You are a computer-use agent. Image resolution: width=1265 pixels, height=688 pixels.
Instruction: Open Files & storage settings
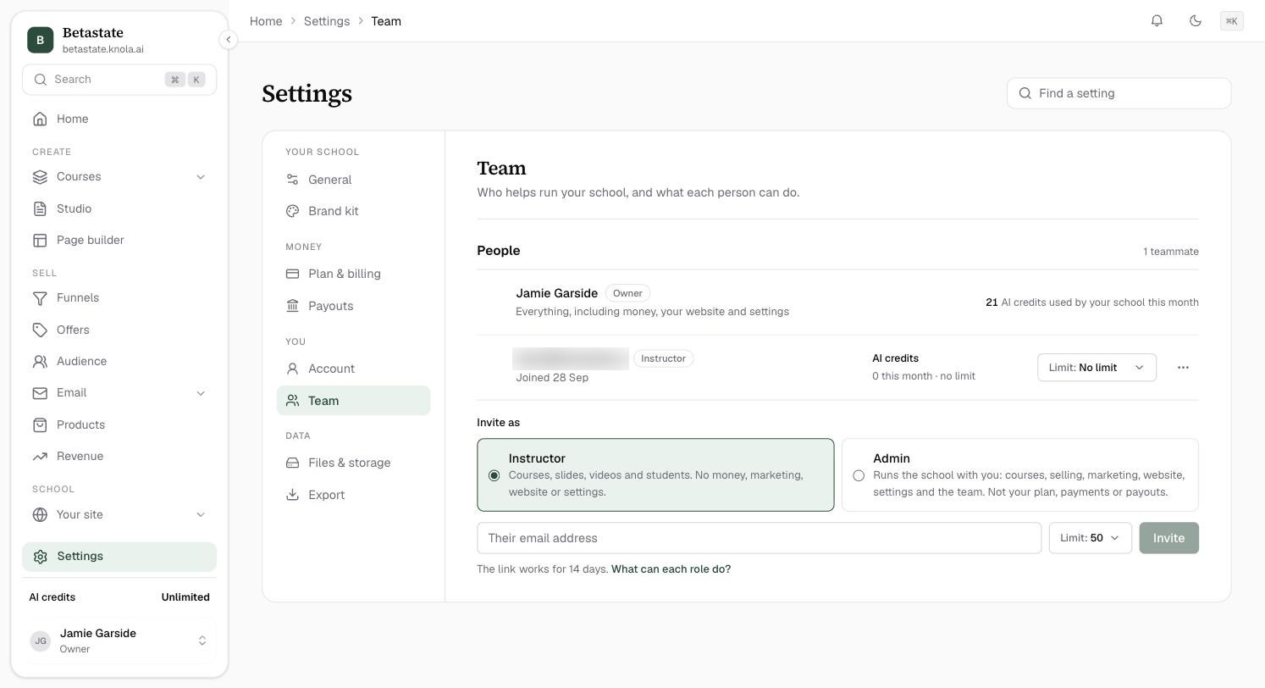354,463
